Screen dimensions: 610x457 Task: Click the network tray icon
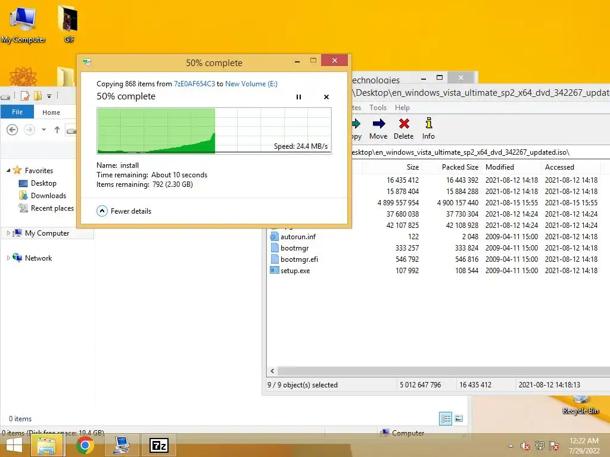(x=540, y=446)
